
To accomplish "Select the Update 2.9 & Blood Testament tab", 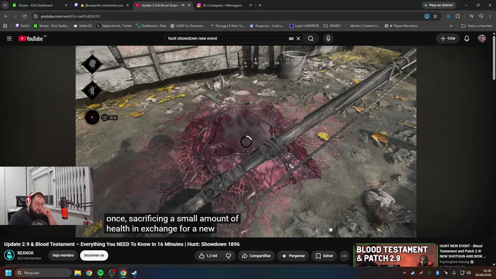I will [163, 5].
